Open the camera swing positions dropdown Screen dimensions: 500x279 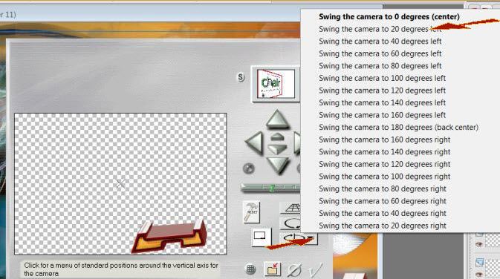310,238
